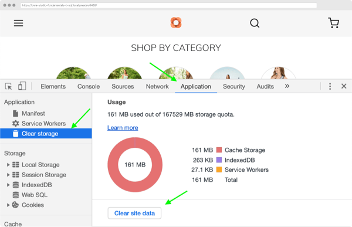Open the DevTools three-dot menu
Screen dimensions: 352x227
[330, 86]
